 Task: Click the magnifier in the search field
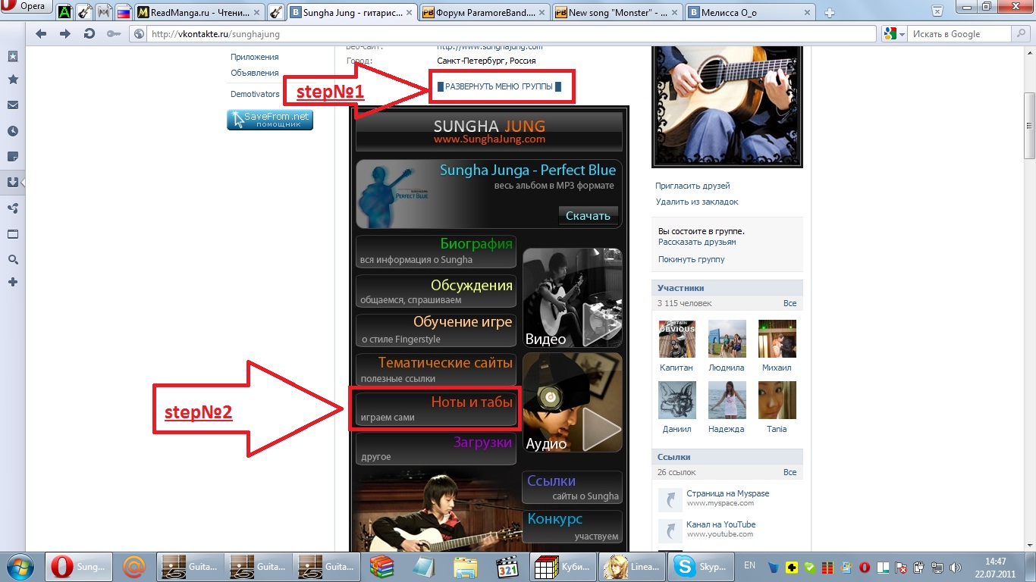click(1020, 33)
